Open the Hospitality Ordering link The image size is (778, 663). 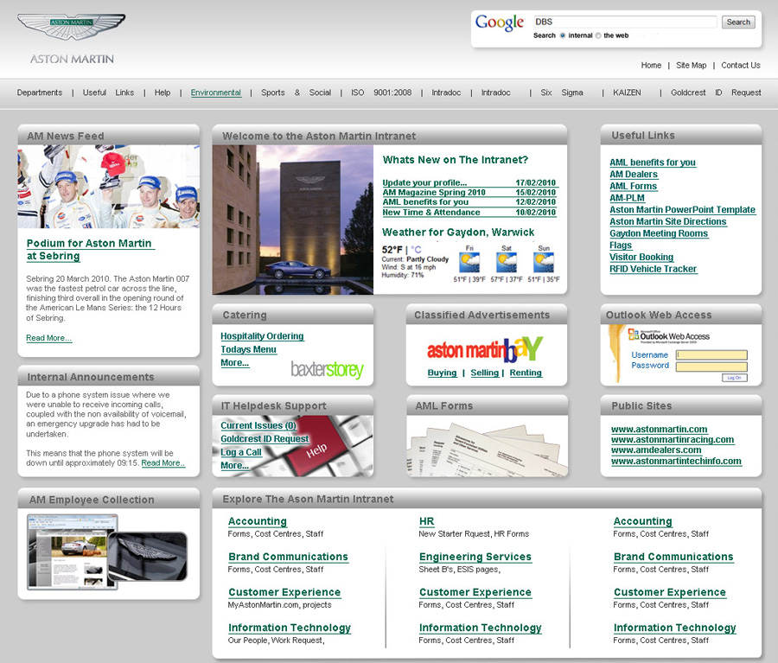click(262, 336)
